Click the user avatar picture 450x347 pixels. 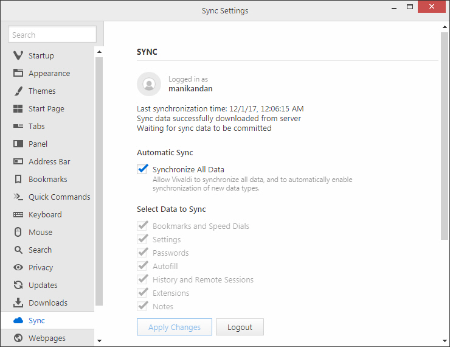pos(149,84)
